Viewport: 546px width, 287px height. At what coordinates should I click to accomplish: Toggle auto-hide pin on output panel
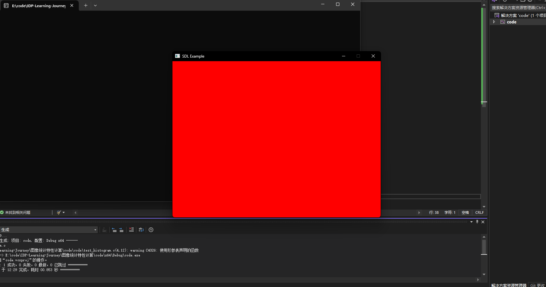pyautogui.click(x=477, y=222)
